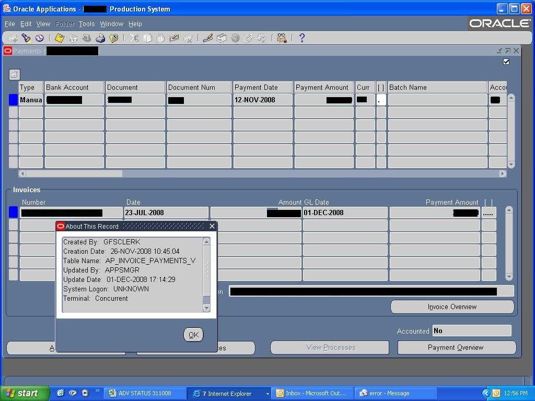535x401 pixels.
Task: Click the Print toolbar icon
Action: pos(100,38)
